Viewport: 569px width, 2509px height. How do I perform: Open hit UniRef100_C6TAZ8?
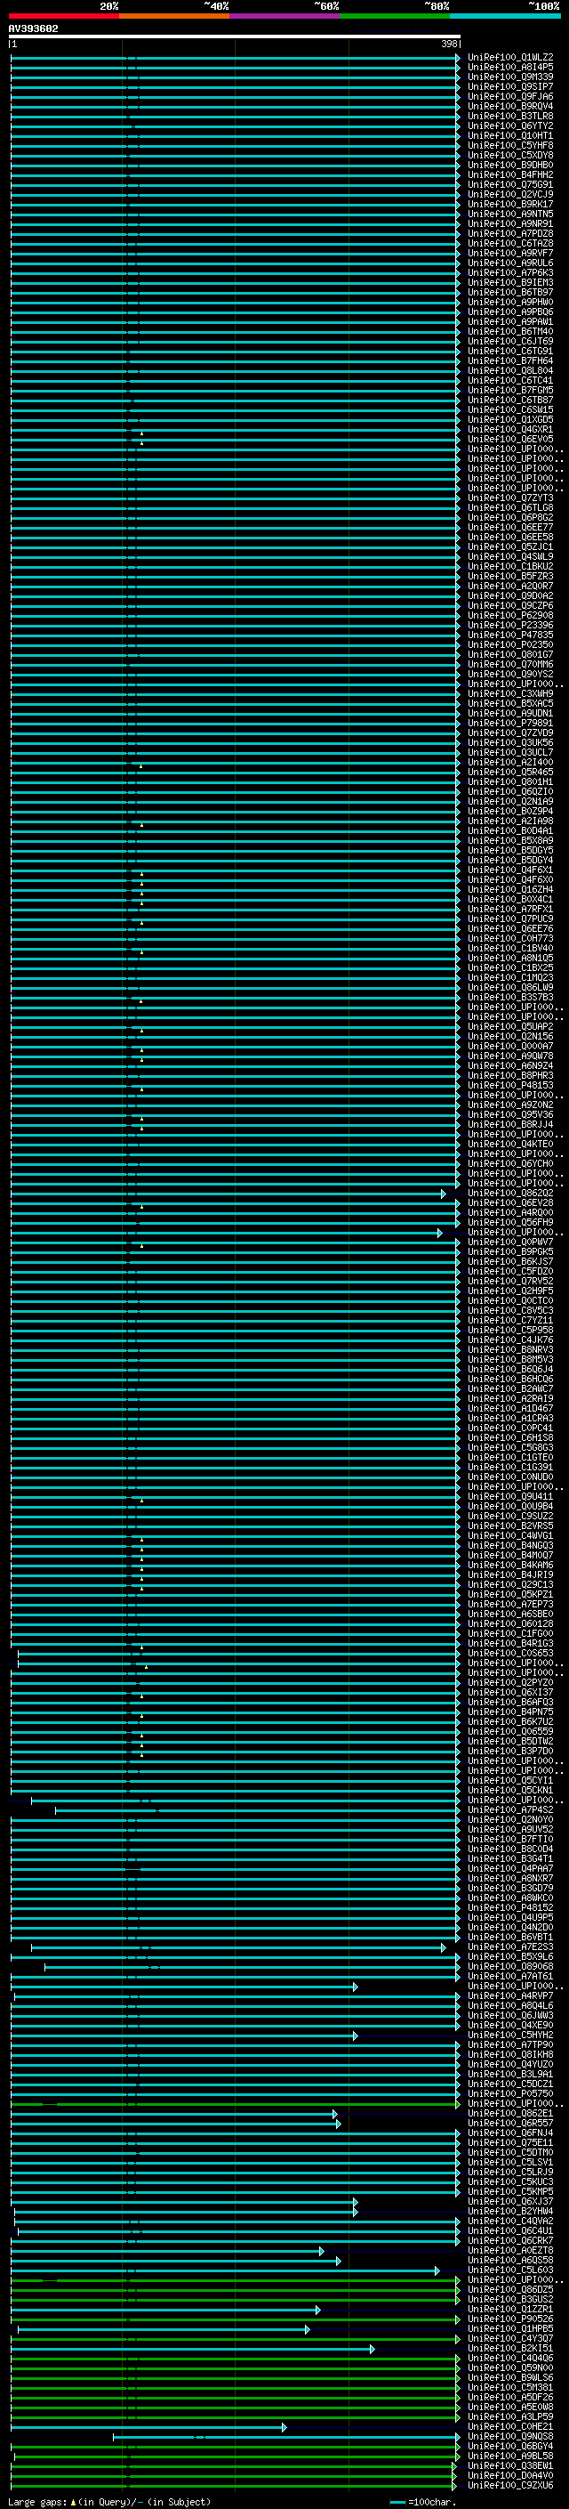510,244
